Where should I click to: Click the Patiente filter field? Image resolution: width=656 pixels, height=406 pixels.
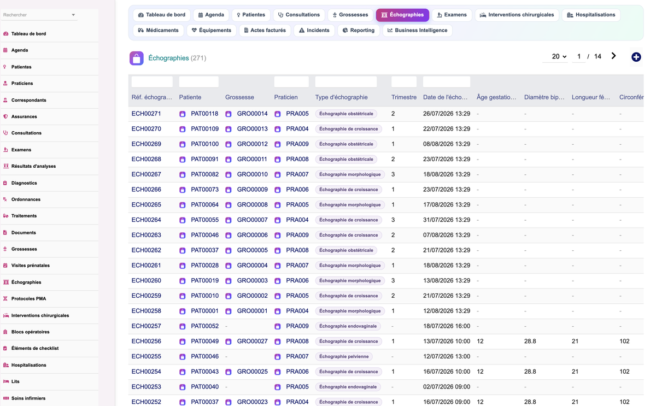[199, 82]
